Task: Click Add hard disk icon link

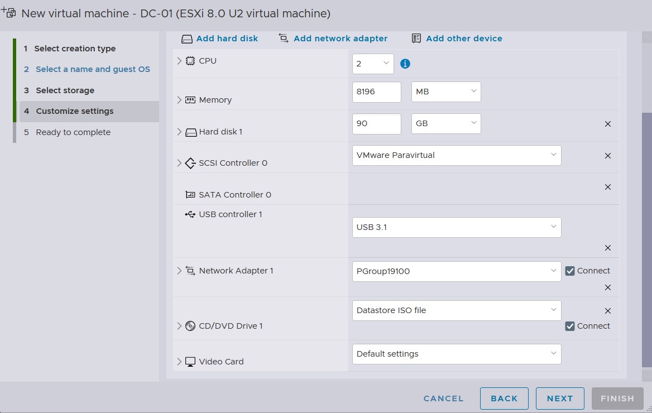Action: [220, 39]
